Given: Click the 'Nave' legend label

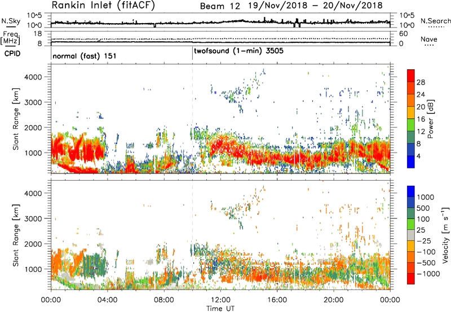Looking at the screenshot, I should coord(429,39).
